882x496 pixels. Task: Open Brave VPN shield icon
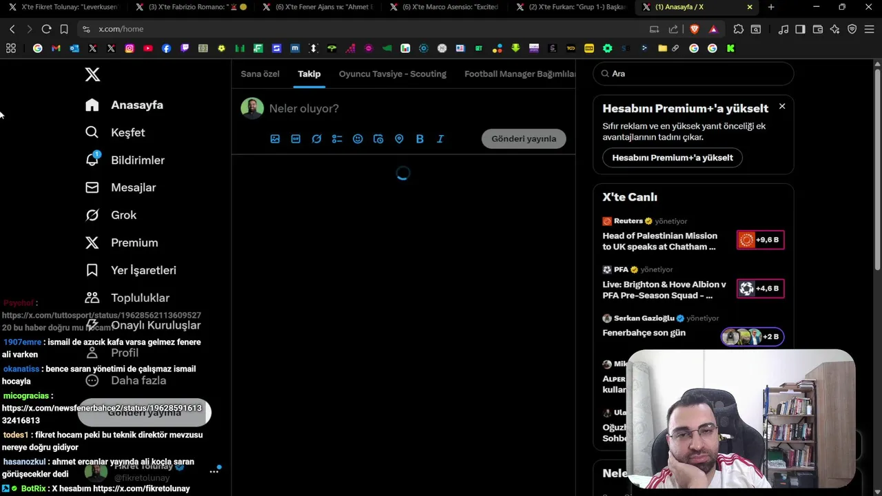pos(852,29)
